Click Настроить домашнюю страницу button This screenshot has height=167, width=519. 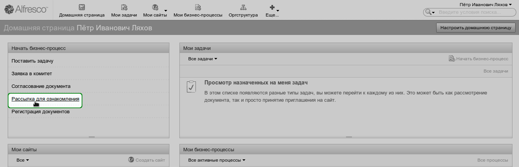(x=475, y=28)
